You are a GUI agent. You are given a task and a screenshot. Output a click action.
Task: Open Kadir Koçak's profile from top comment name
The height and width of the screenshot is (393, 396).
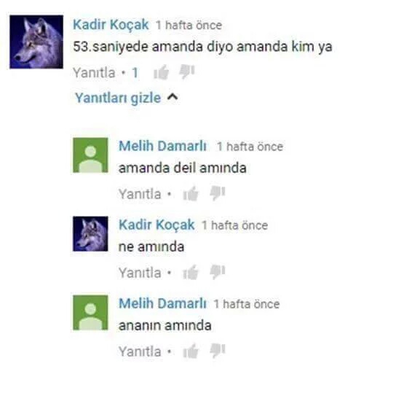[x=111, y=25]
